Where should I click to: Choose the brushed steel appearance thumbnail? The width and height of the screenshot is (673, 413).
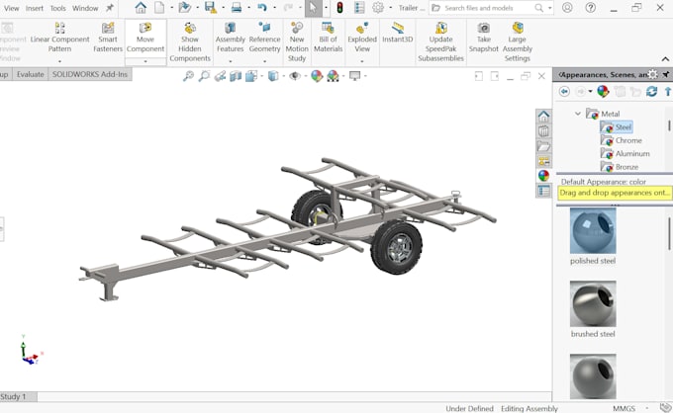click(593, 303)
